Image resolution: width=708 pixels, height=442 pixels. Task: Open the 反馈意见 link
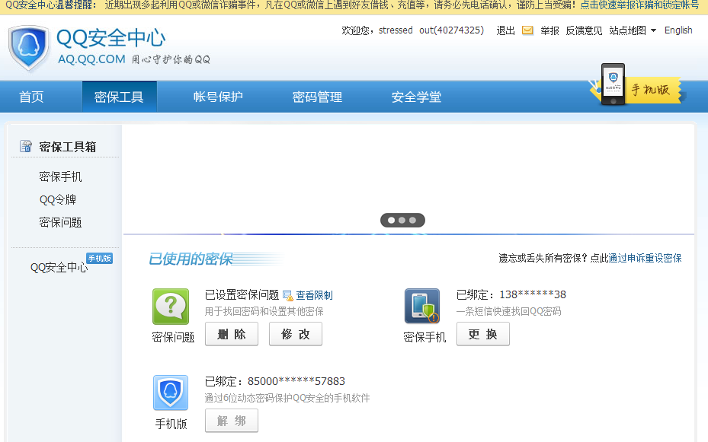pos(584,30)
